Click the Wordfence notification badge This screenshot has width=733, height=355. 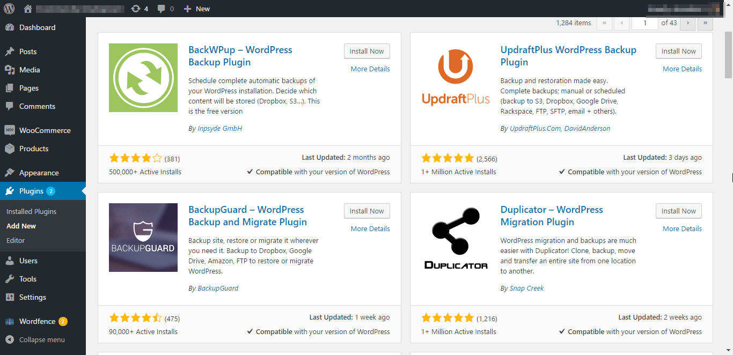click(63, 321)
